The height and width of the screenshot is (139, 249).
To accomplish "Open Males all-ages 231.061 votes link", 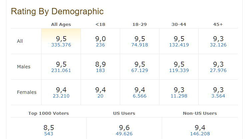I will click(61, 70).
